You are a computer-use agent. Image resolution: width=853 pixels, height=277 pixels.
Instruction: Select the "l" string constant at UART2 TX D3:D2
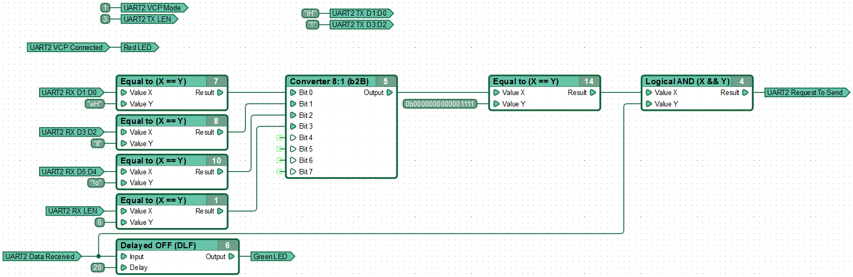point(312,24)
